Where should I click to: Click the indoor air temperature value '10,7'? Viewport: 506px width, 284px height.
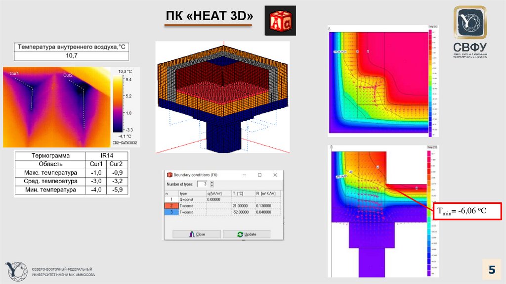pos(71,55)
